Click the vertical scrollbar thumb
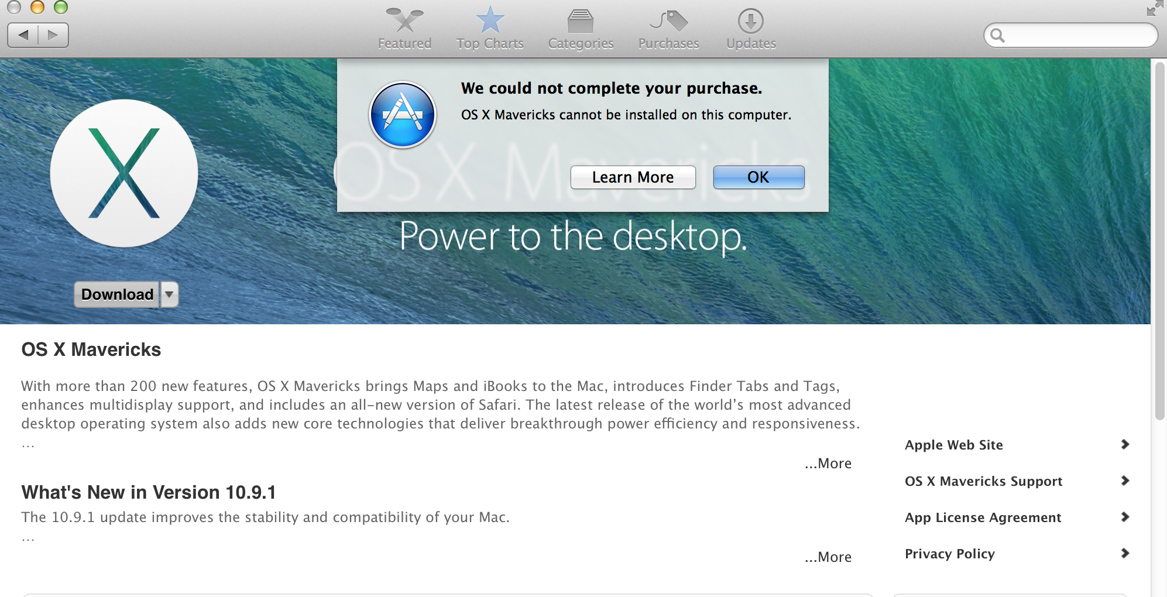1167x597 pixels. [1159, 240]
